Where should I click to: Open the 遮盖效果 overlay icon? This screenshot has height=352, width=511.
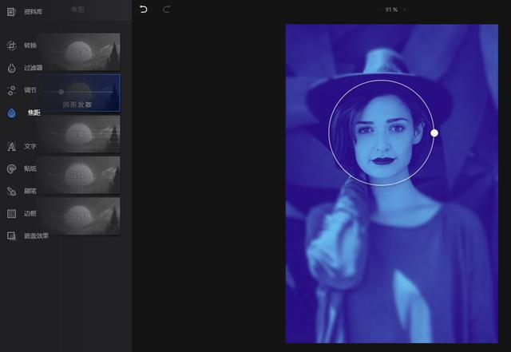point(11,236)
